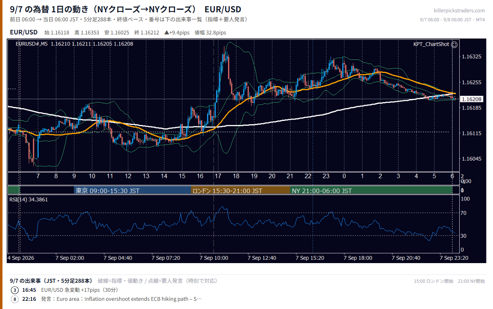The height and width of the screenshot is (309, 493).
Task: Select the Tokyo session bar 東京 09:00-15:30 JST
Action: tap(133, 191)
